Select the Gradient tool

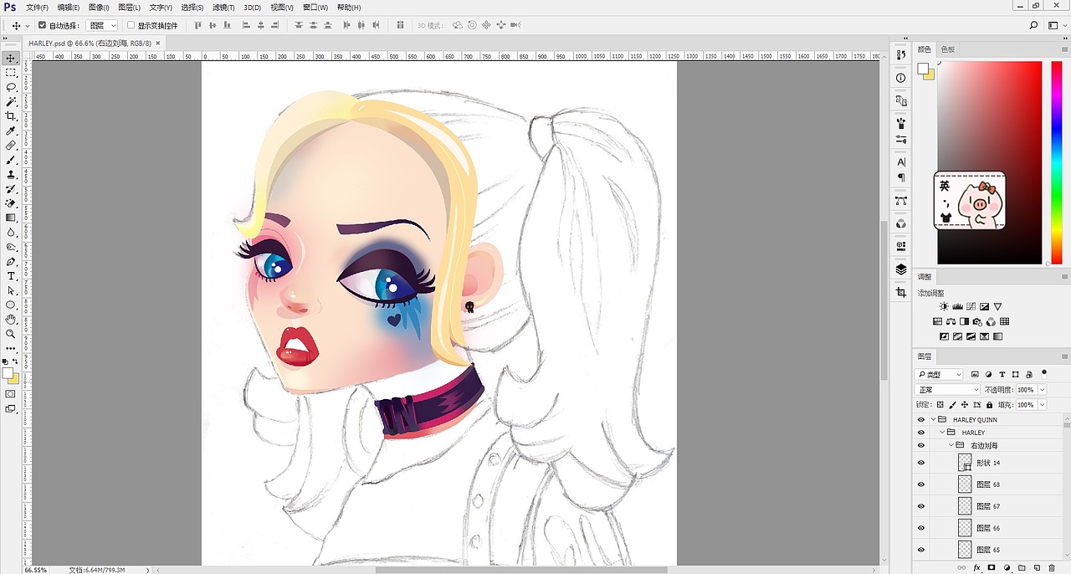point(11,218)
